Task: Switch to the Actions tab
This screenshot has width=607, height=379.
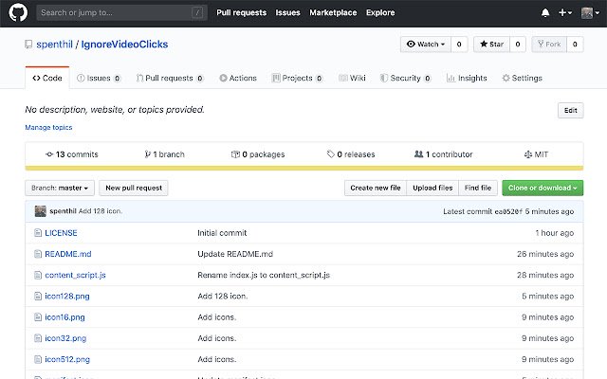Action: pos(238,78)
